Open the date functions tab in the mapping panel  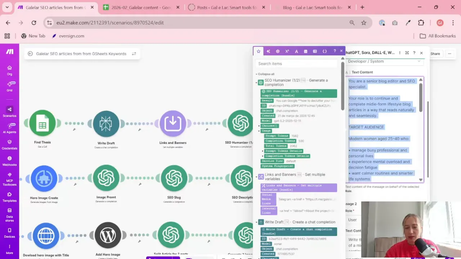pos(305,51)
